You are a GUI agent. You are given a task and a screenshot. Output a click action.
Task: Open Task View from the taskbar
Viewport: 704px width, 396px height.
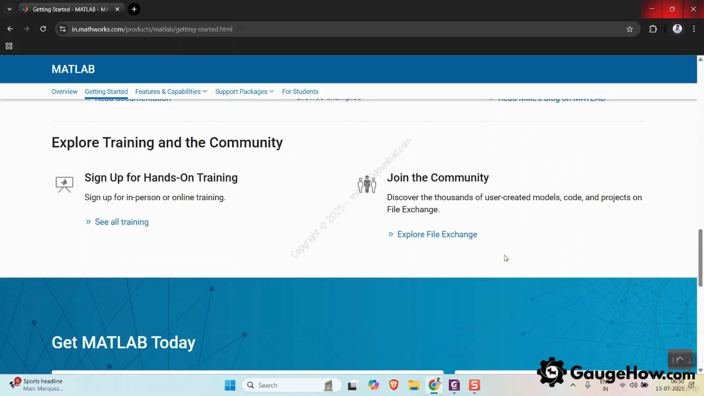coord(353,386)
